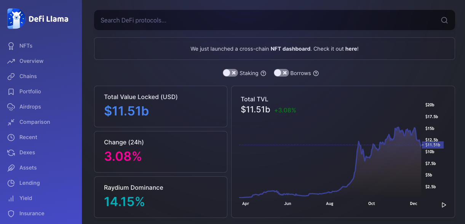
Task: Enable the Borrows toggle
Action: click(x=281, y=73)
